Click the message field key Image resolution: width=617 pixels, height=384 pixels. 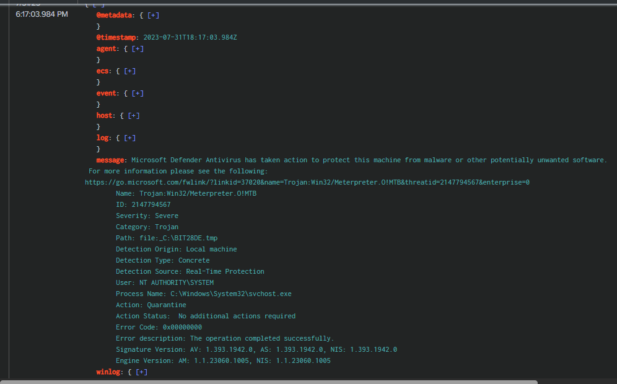[110, 160]
